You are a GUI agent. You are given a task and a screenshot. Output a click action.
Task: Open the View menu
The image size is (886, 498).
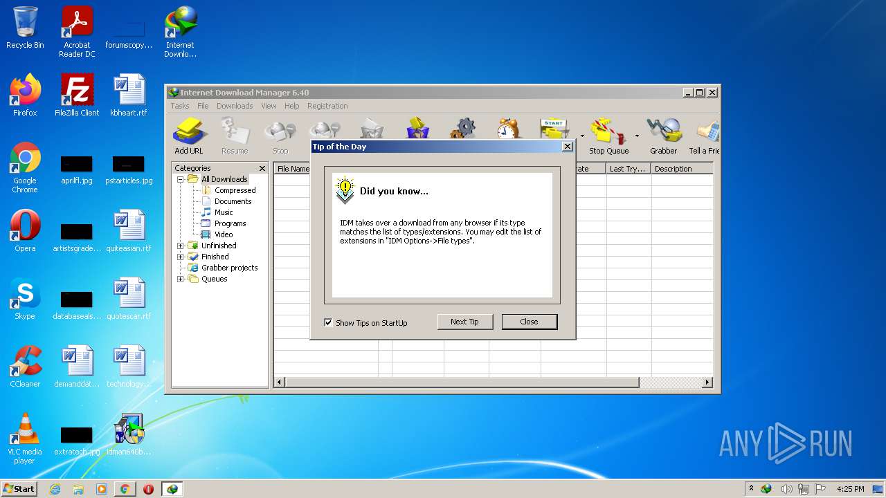pos(269,106)
